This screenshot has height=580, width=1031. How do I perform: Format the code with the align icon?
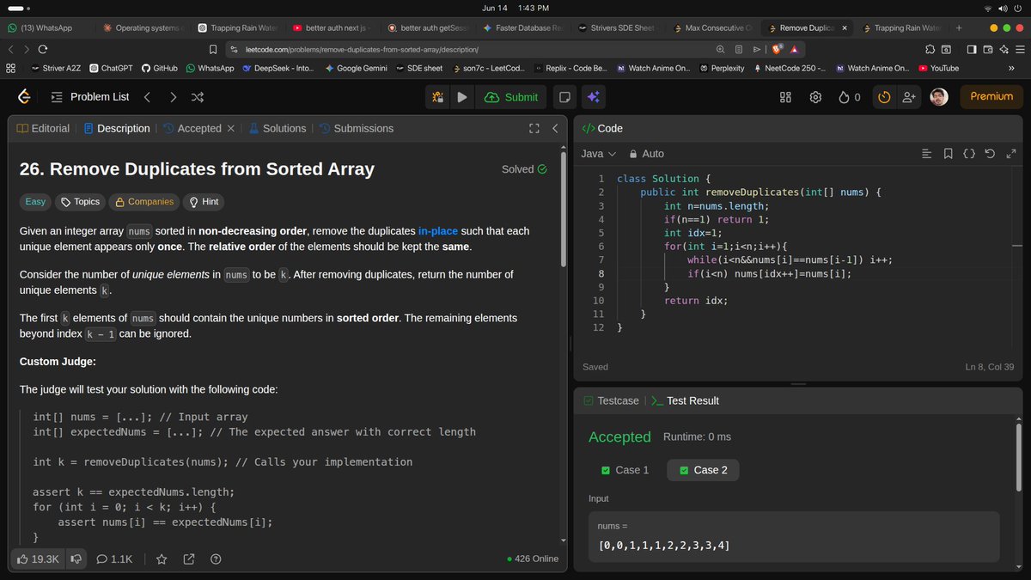926,154
